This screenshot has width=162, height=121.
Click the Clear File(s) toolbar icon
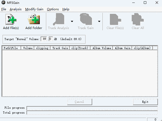pos(115,20)
